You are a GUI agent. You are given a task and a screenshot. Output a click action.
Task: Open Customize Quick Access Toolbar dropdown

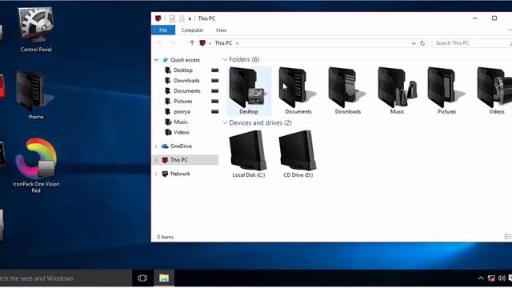[x=190, y=19]
